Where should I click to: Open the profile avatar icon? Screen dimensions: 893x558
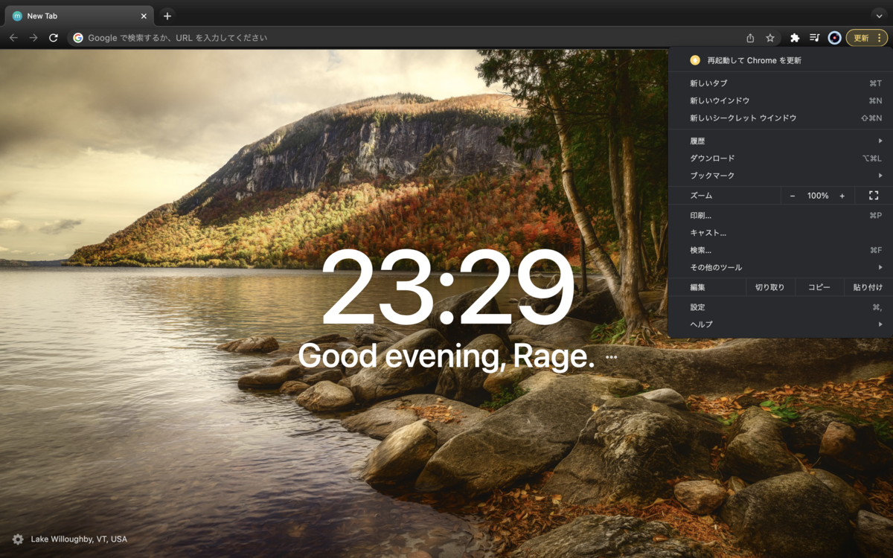click(835, 38)
